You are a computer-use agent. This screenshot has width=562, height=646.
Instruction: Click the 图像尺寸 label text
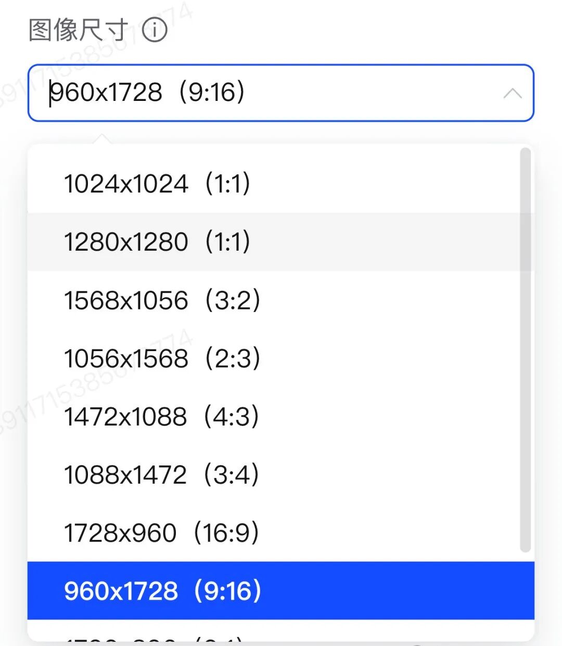click(78, 30)
